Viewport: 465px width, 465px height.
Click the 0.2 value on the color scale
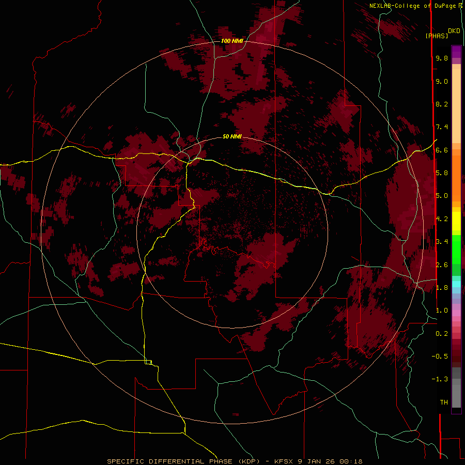tap(442, 333)
